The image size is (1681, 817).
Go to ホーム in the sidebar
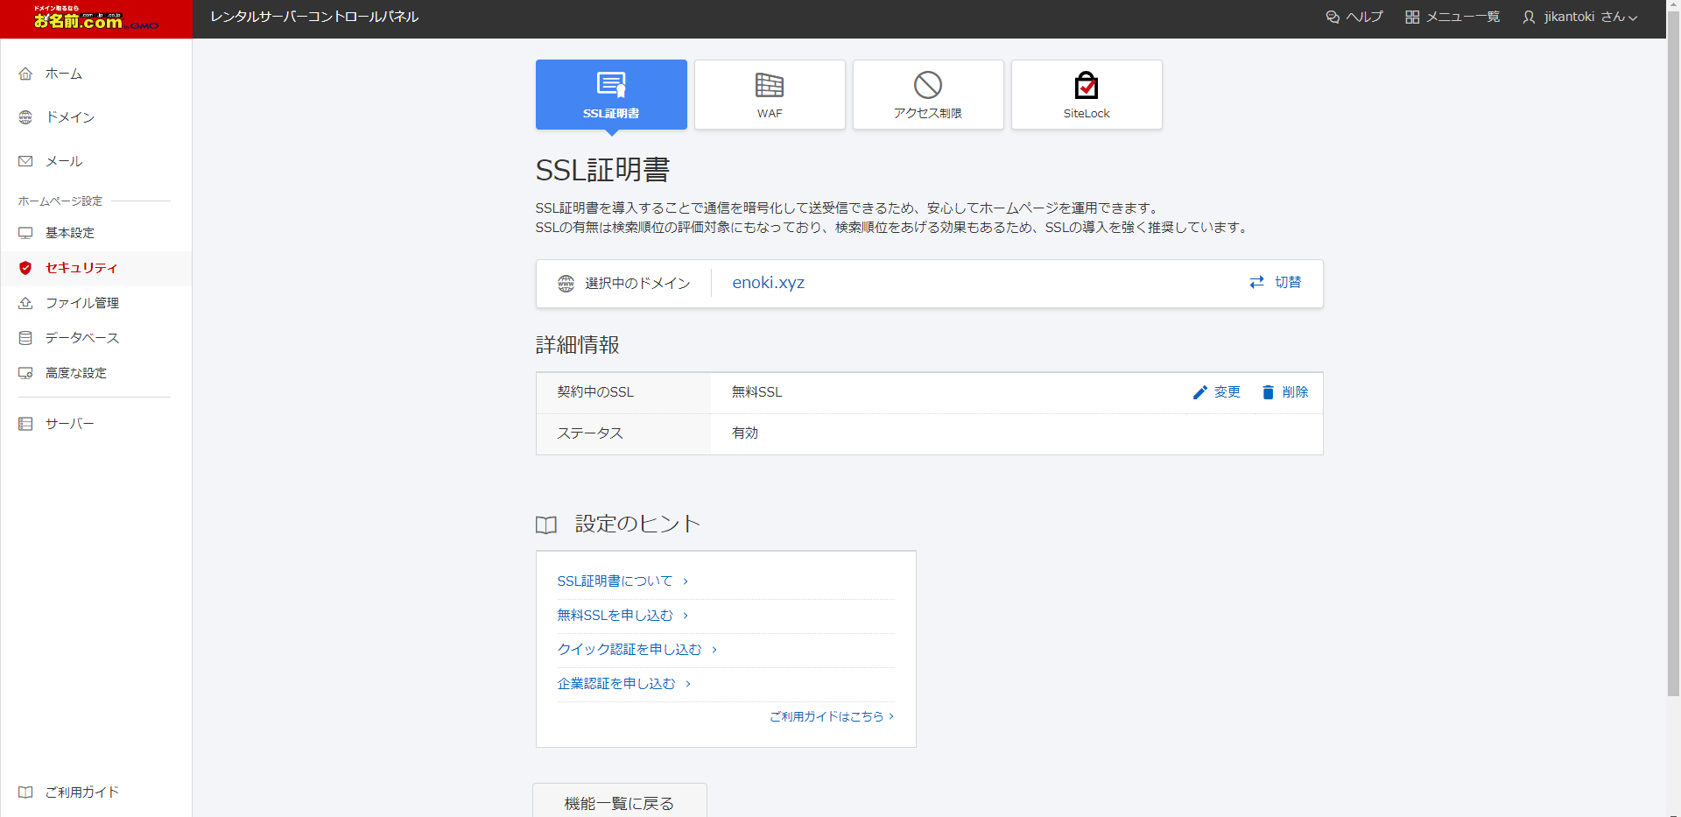63,74
